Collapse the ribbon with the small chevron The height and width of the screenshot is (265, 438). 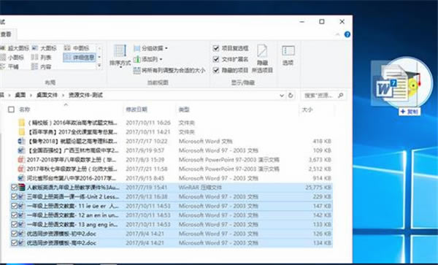pyautogui.click(x=337, y=34)
